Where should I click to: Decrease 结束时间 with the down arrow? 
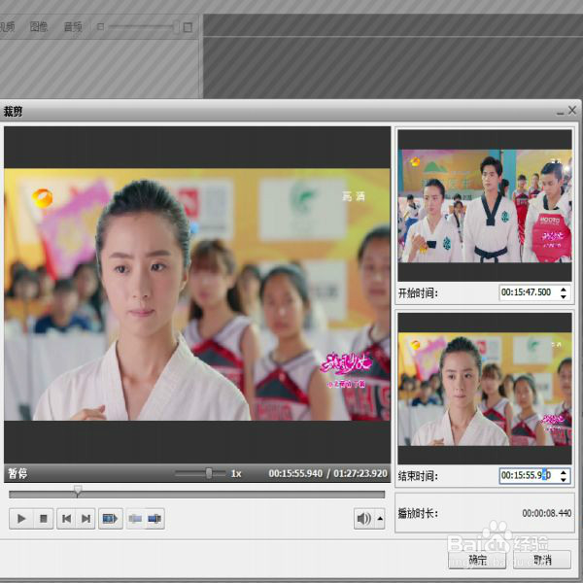(564, 480)
